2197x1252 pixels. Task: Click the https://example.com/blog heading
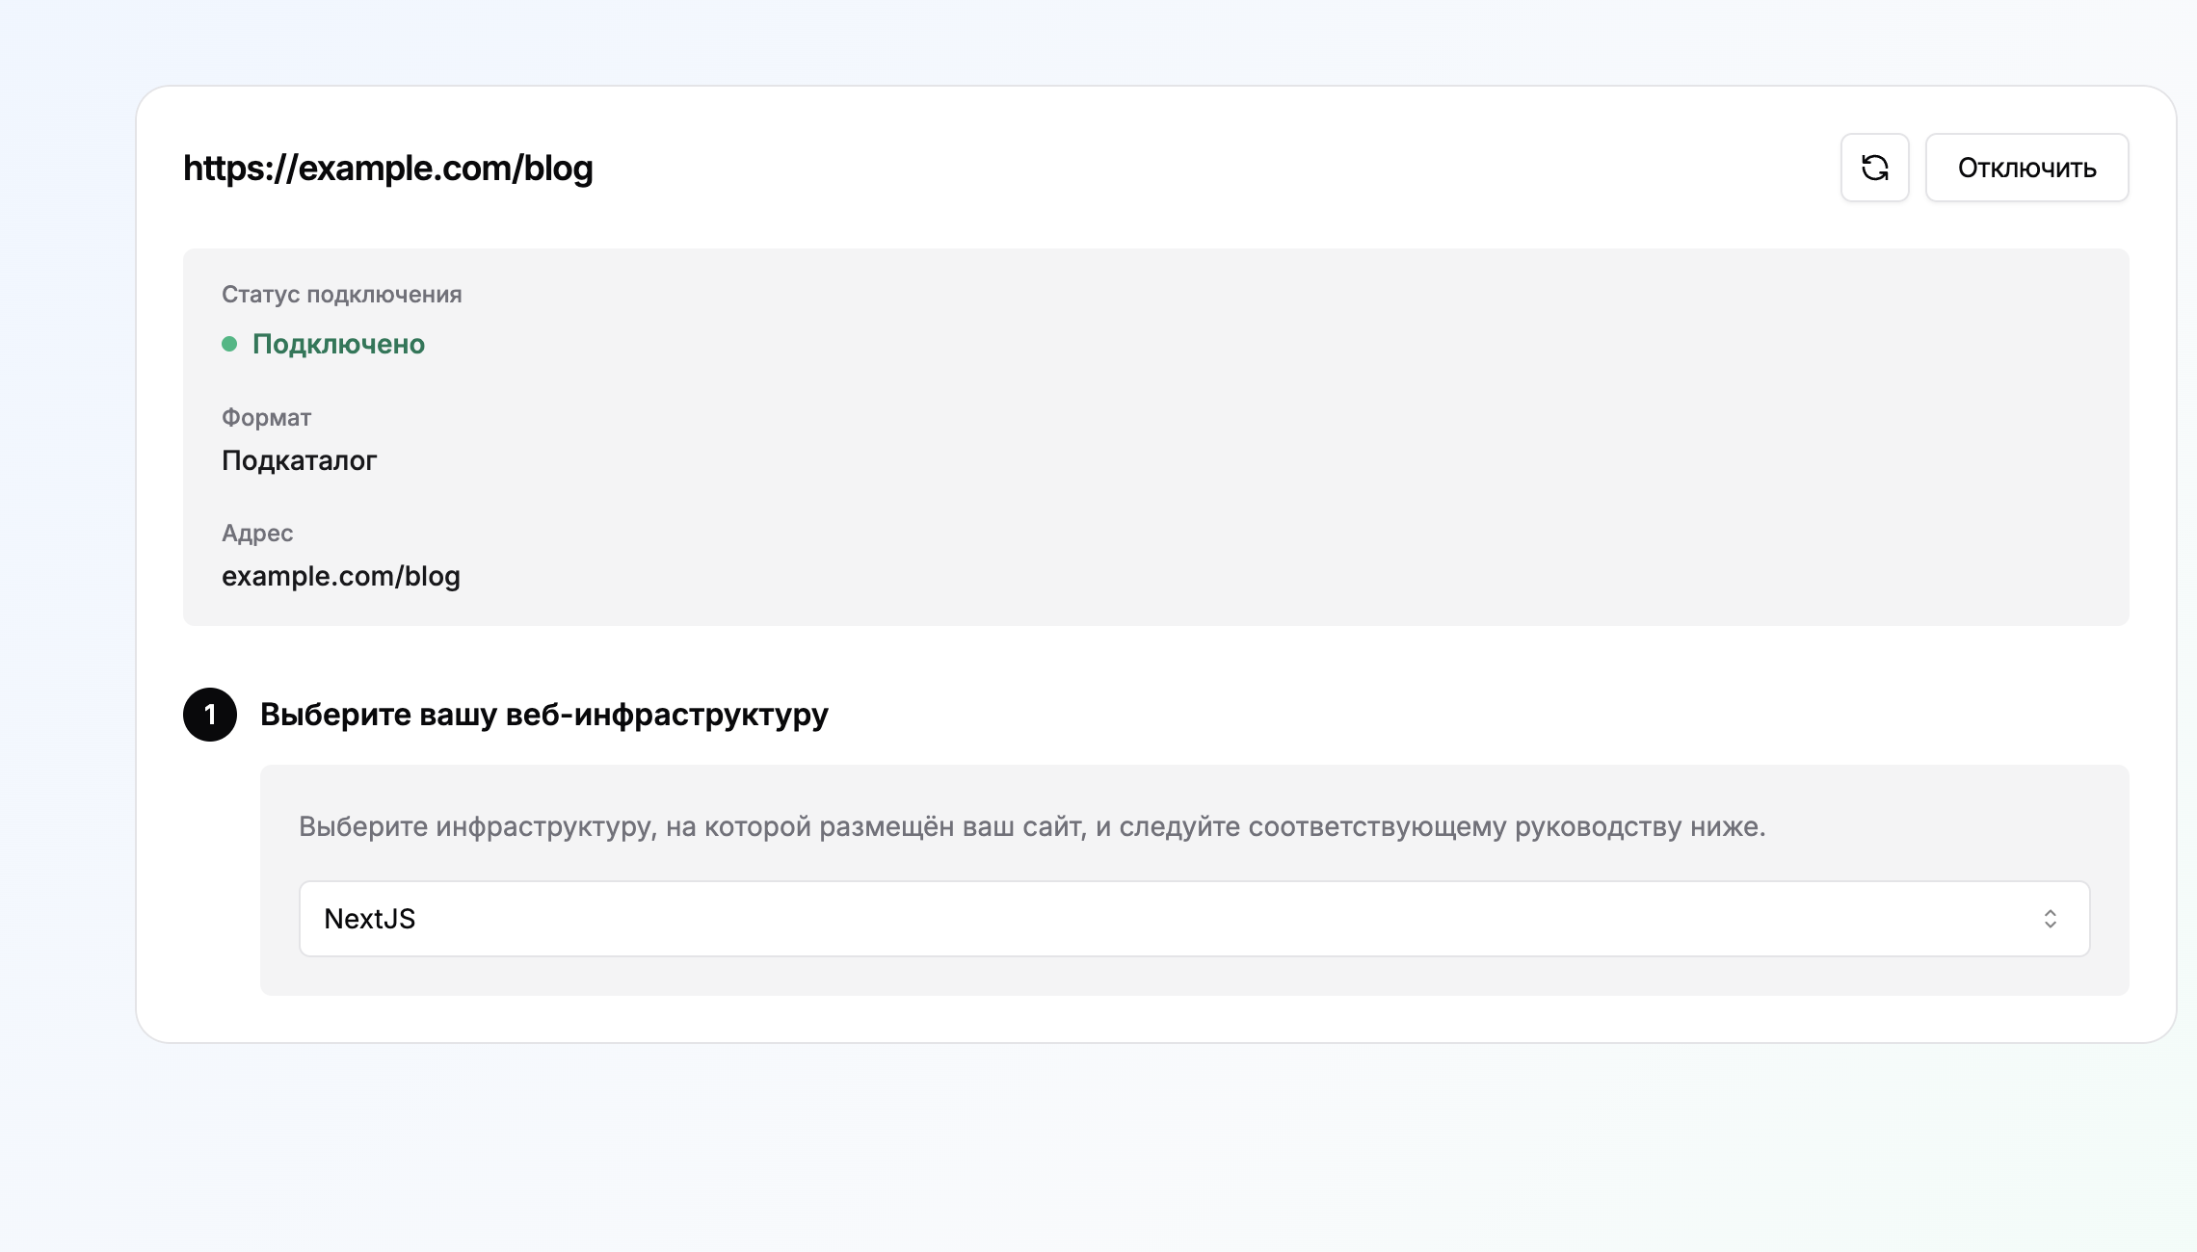[388, 169]
